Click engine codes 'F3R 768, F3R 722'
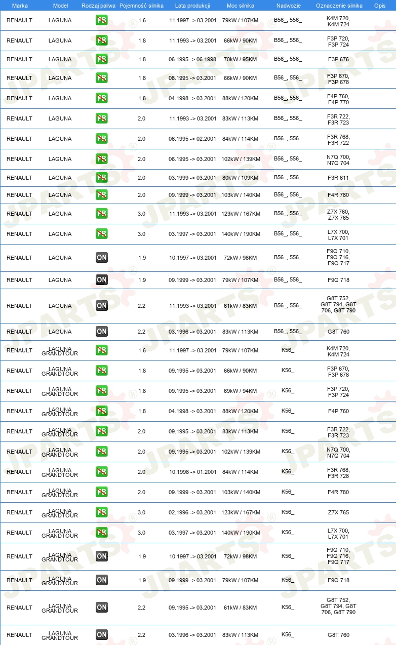396x645 pixels. (x=338, y=140)
